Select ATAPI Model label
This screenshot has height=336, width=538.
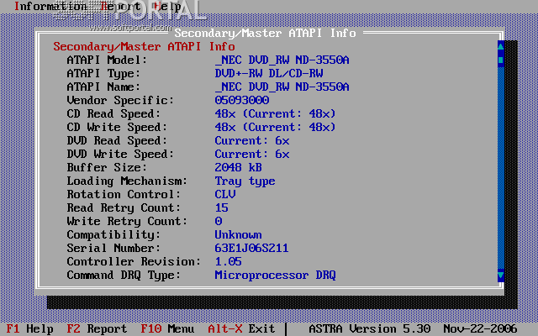[x=107, y=60]
